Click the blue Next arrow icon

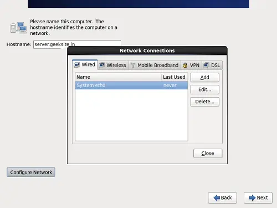[252, 198]
